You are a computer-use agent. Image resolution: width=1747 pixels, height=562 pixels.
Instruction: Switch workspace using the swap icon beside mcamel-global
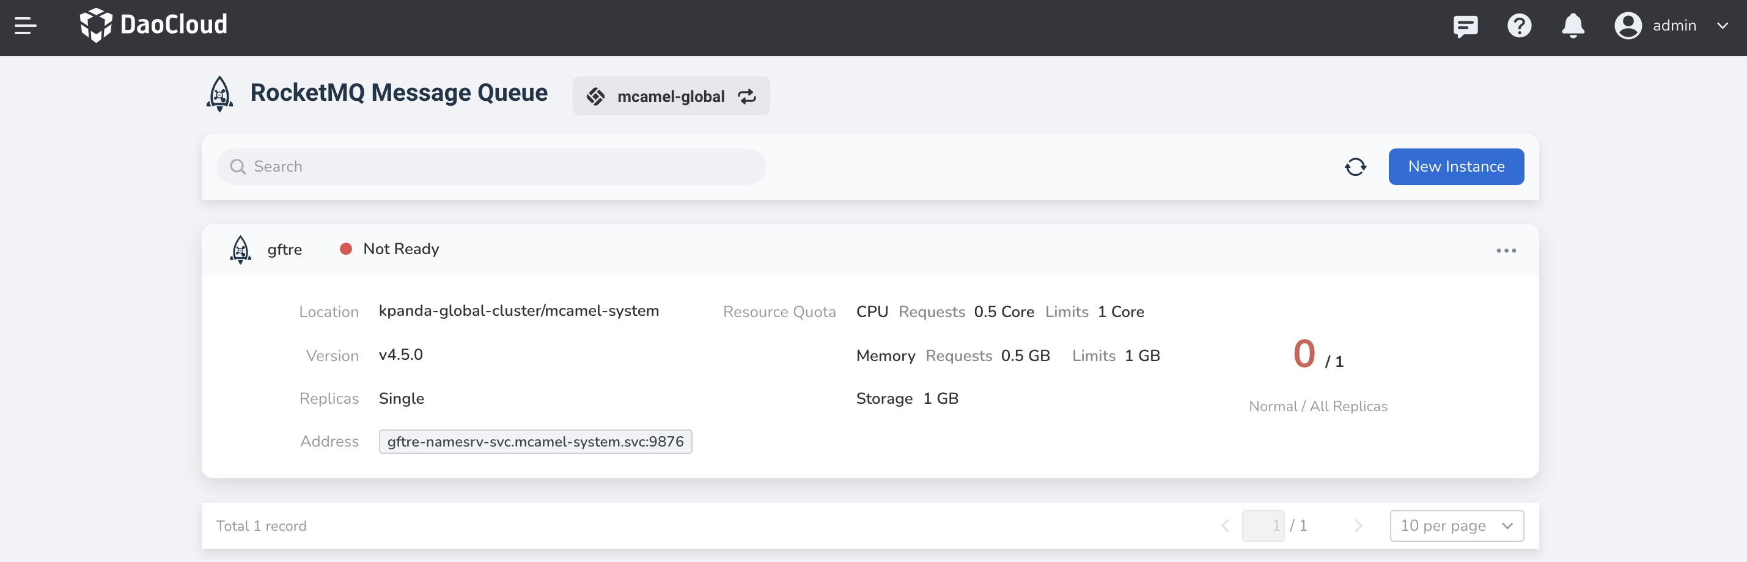tap(747, 97)
